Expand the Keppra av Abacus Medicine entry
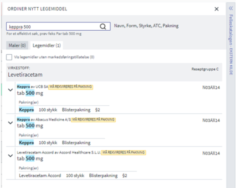236x188 pixels. coord(10,123)
